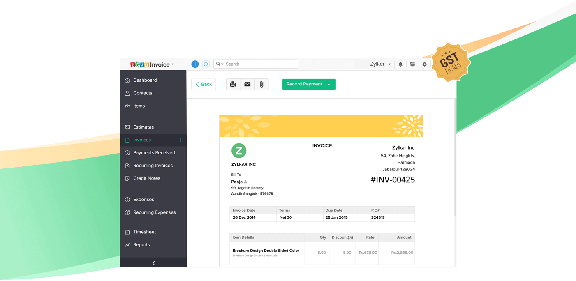This screenshot has width=576, height=281.
Task: Click the Reports icon in sidebar
Action: (x=128, y=244)
